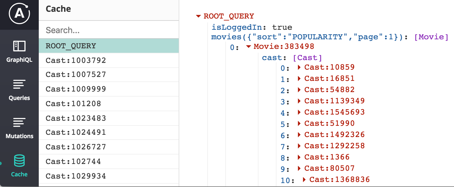The width and height of the screenshot is (454, 187).
Task: Switch to the Cache tab label
Action: pos(19,174)
